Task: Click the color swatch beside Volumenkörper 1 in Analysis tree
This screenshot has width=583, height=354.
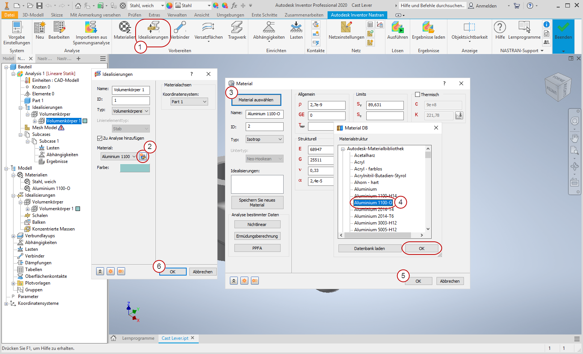Action: tap(85, 121)
